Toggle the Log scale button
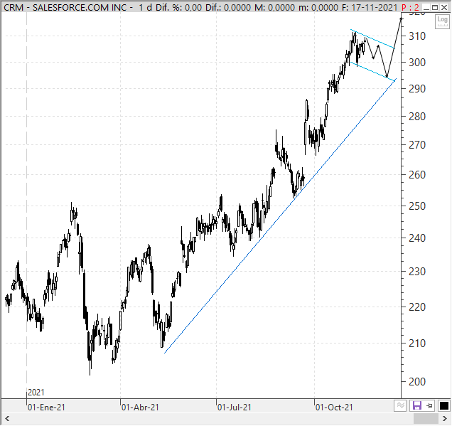This screenshot has height=426, width=452. tap(442, 21)
